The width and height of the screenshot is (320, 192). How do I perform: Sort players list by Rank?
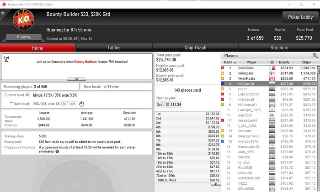tap(229, 62)
